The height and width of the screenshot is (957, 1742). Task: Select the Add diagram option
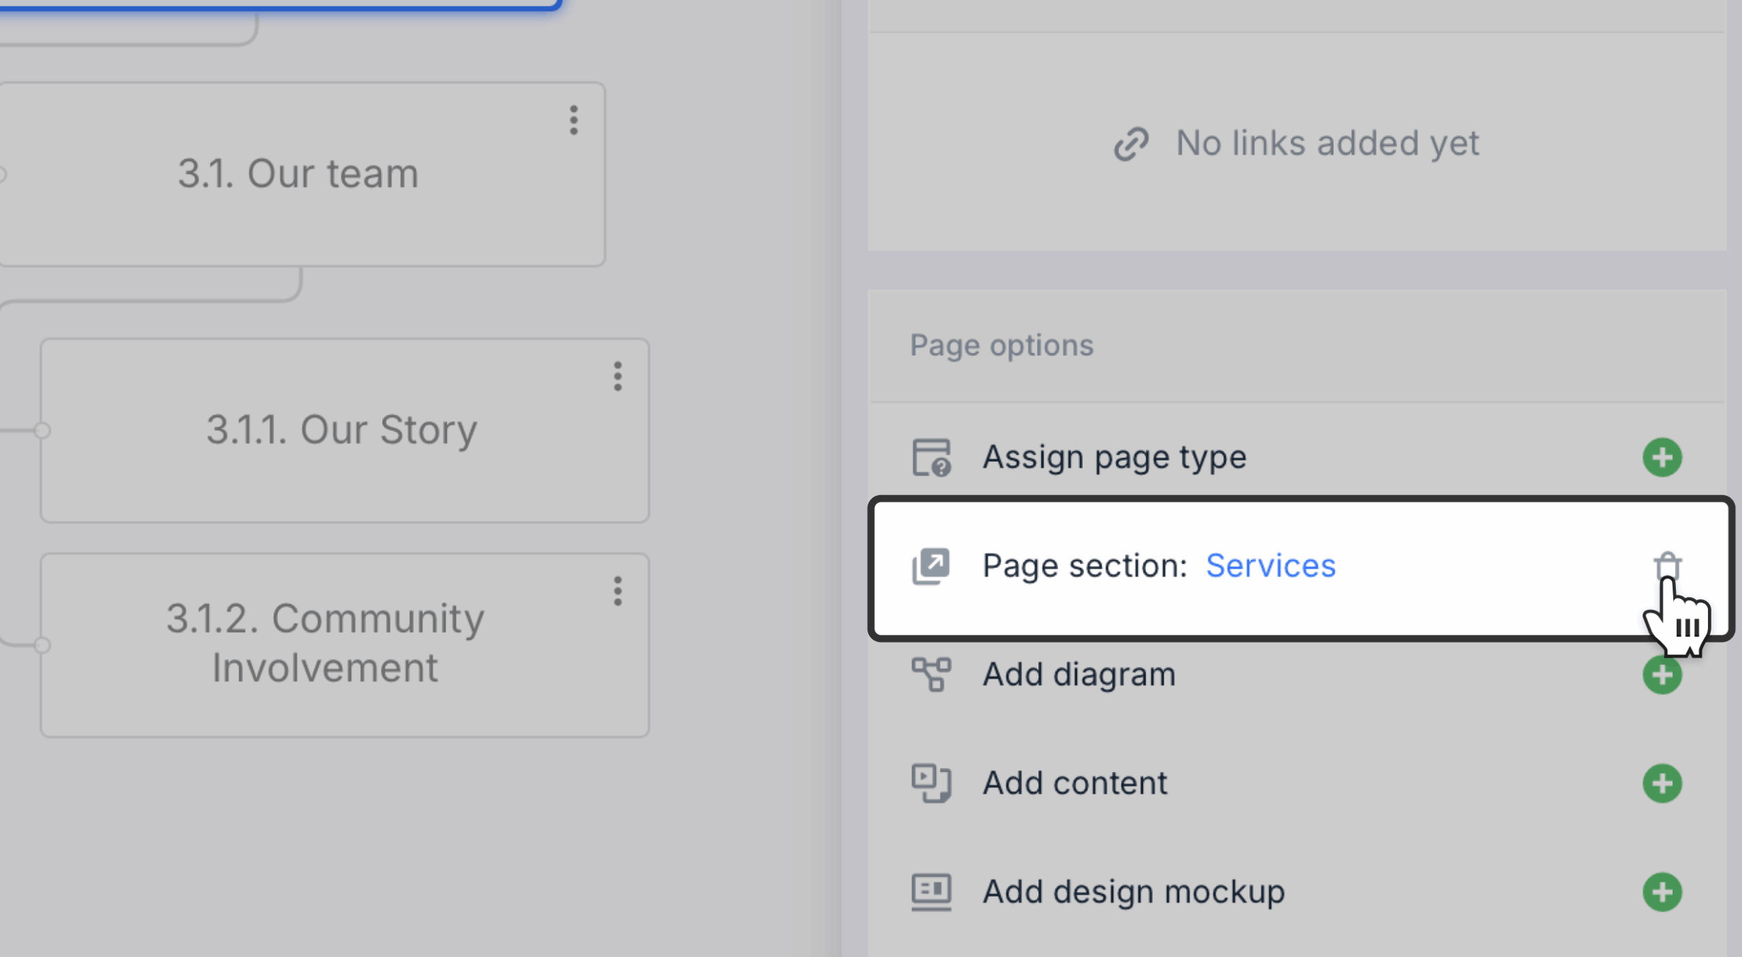coord(1297,675)
